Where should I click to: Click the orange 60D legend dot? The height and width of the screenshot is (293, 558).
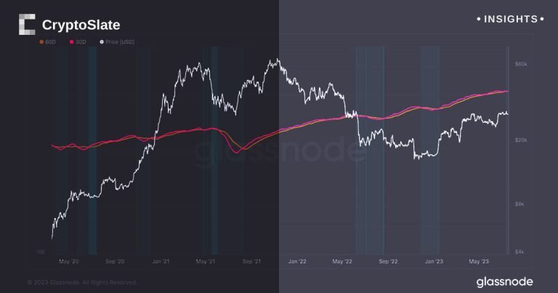point(41,41)
